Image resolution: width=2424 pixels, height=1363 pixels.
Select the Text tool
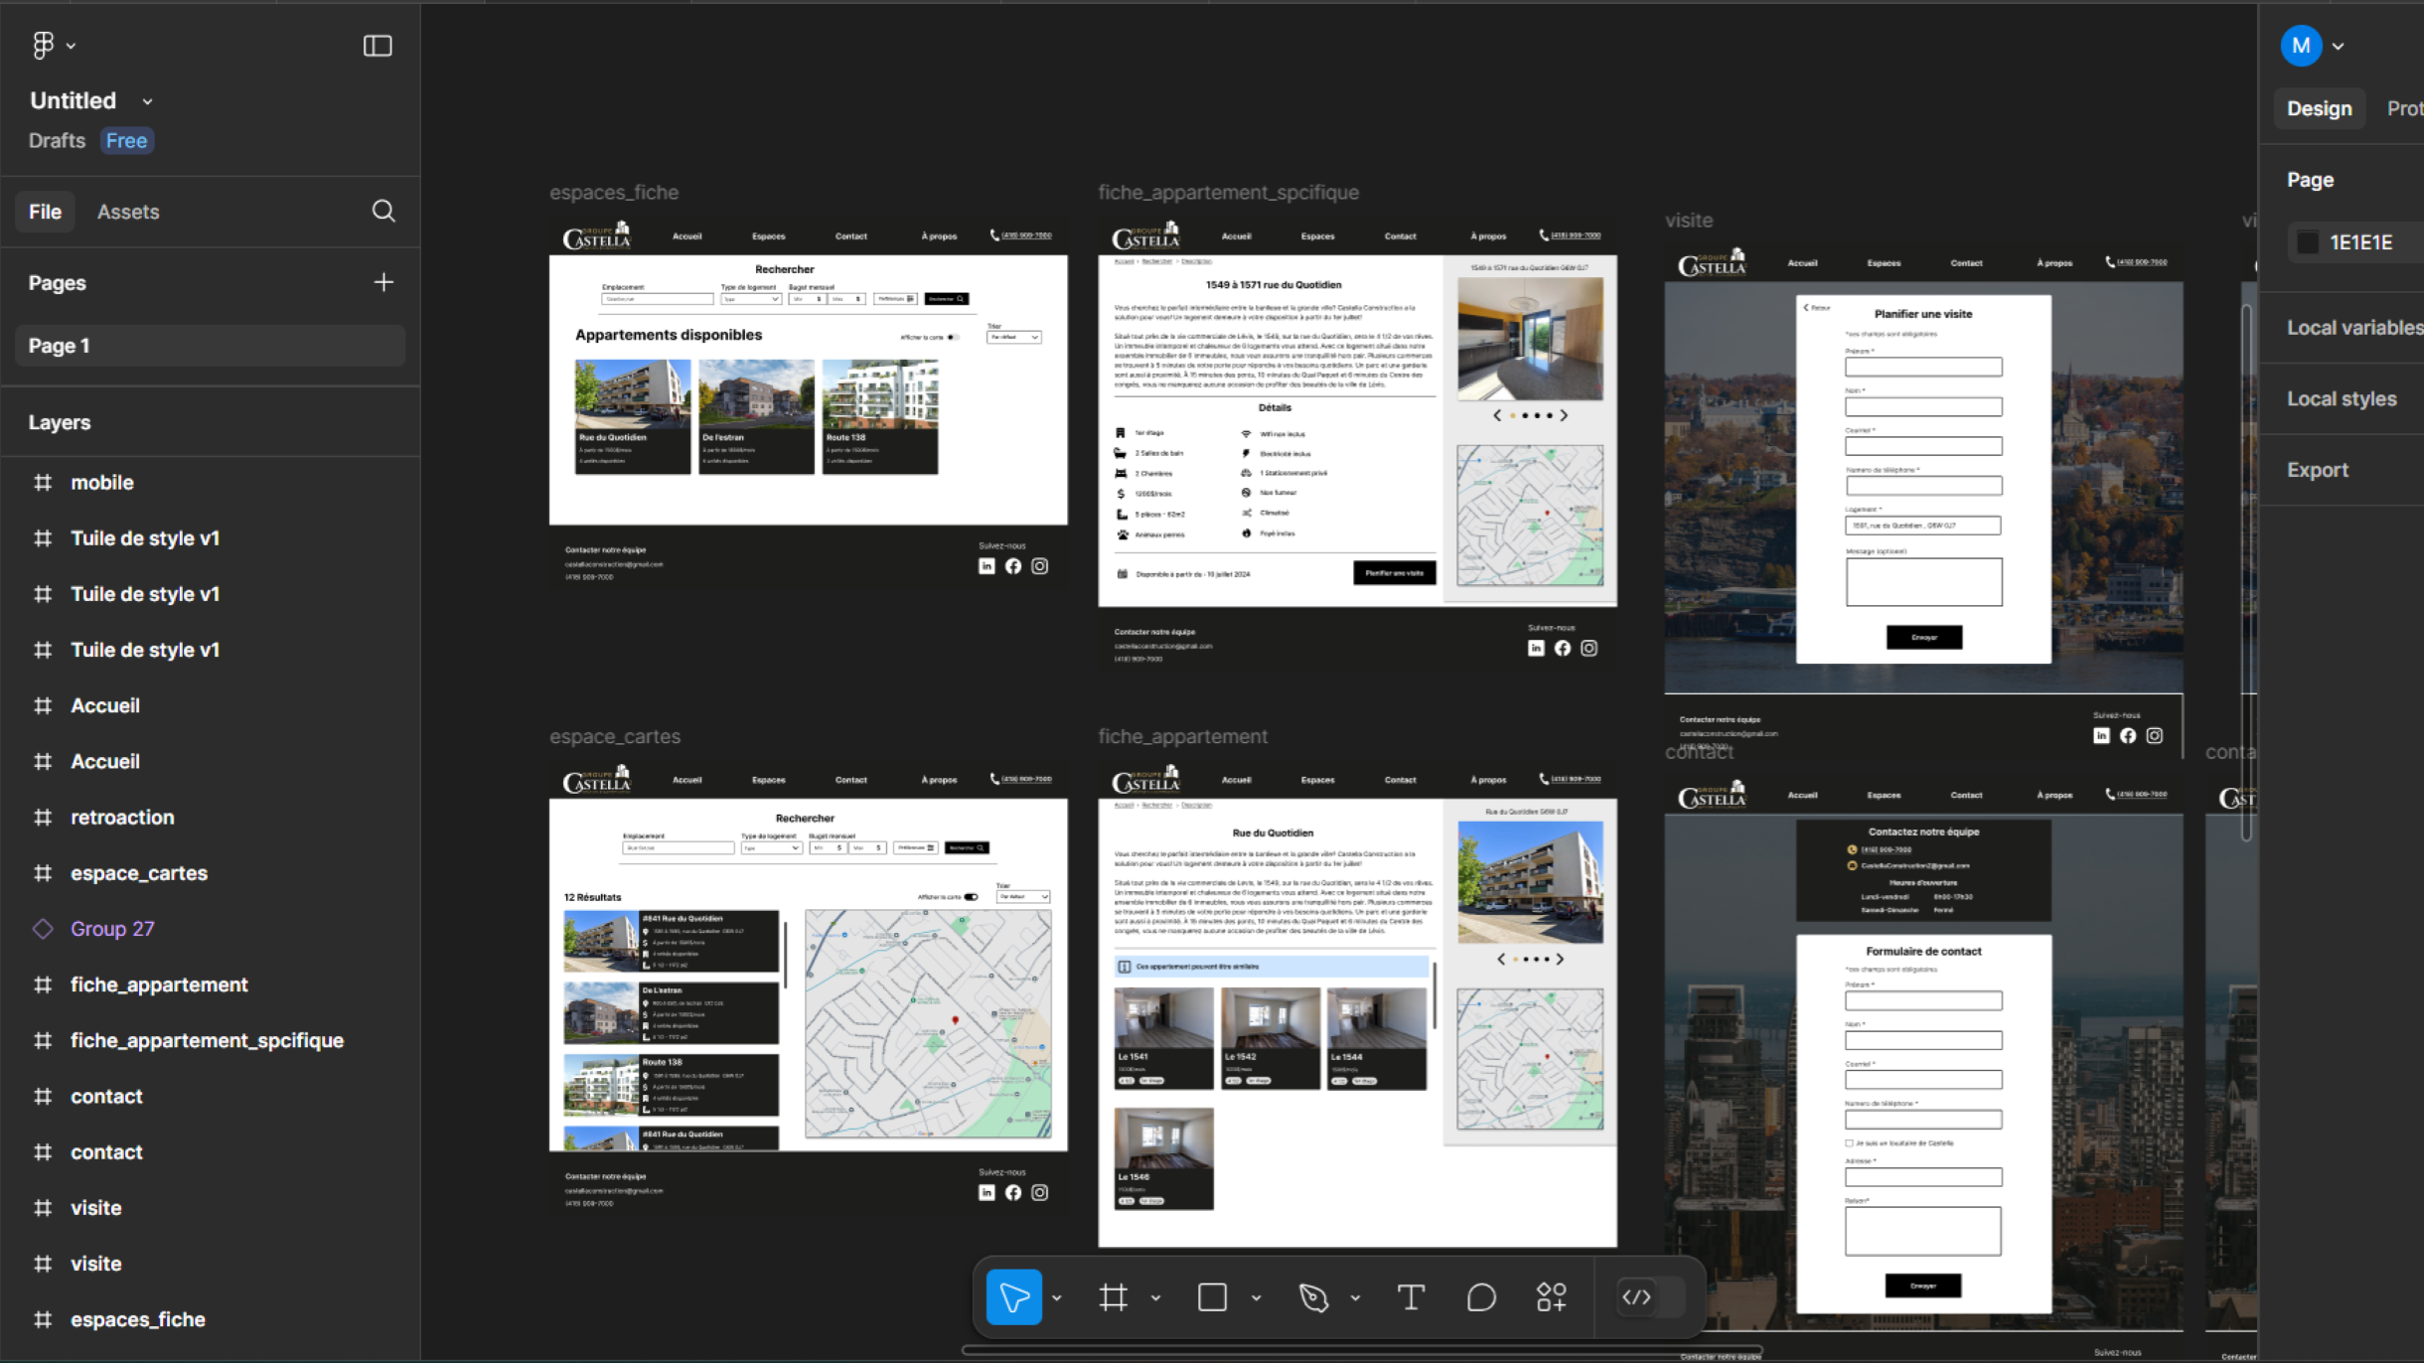[1411, 1297]
